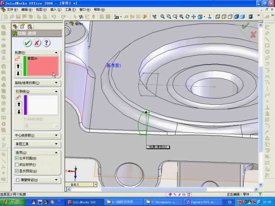Open PropertyManager help question mark button

pos(46,43)
